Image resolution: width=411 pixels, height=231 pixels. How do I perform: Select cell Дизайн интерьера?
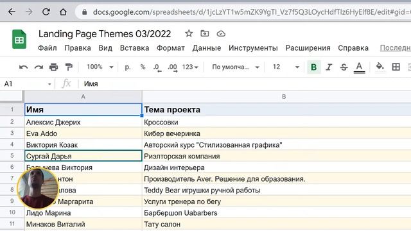(277, 167)
